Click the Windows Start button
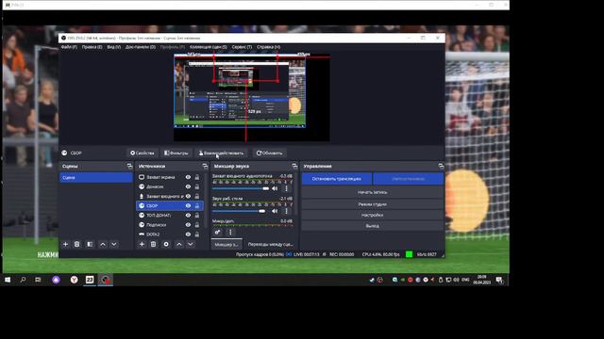The height and width of the screenshot is (339, 604). click(8, 280)
